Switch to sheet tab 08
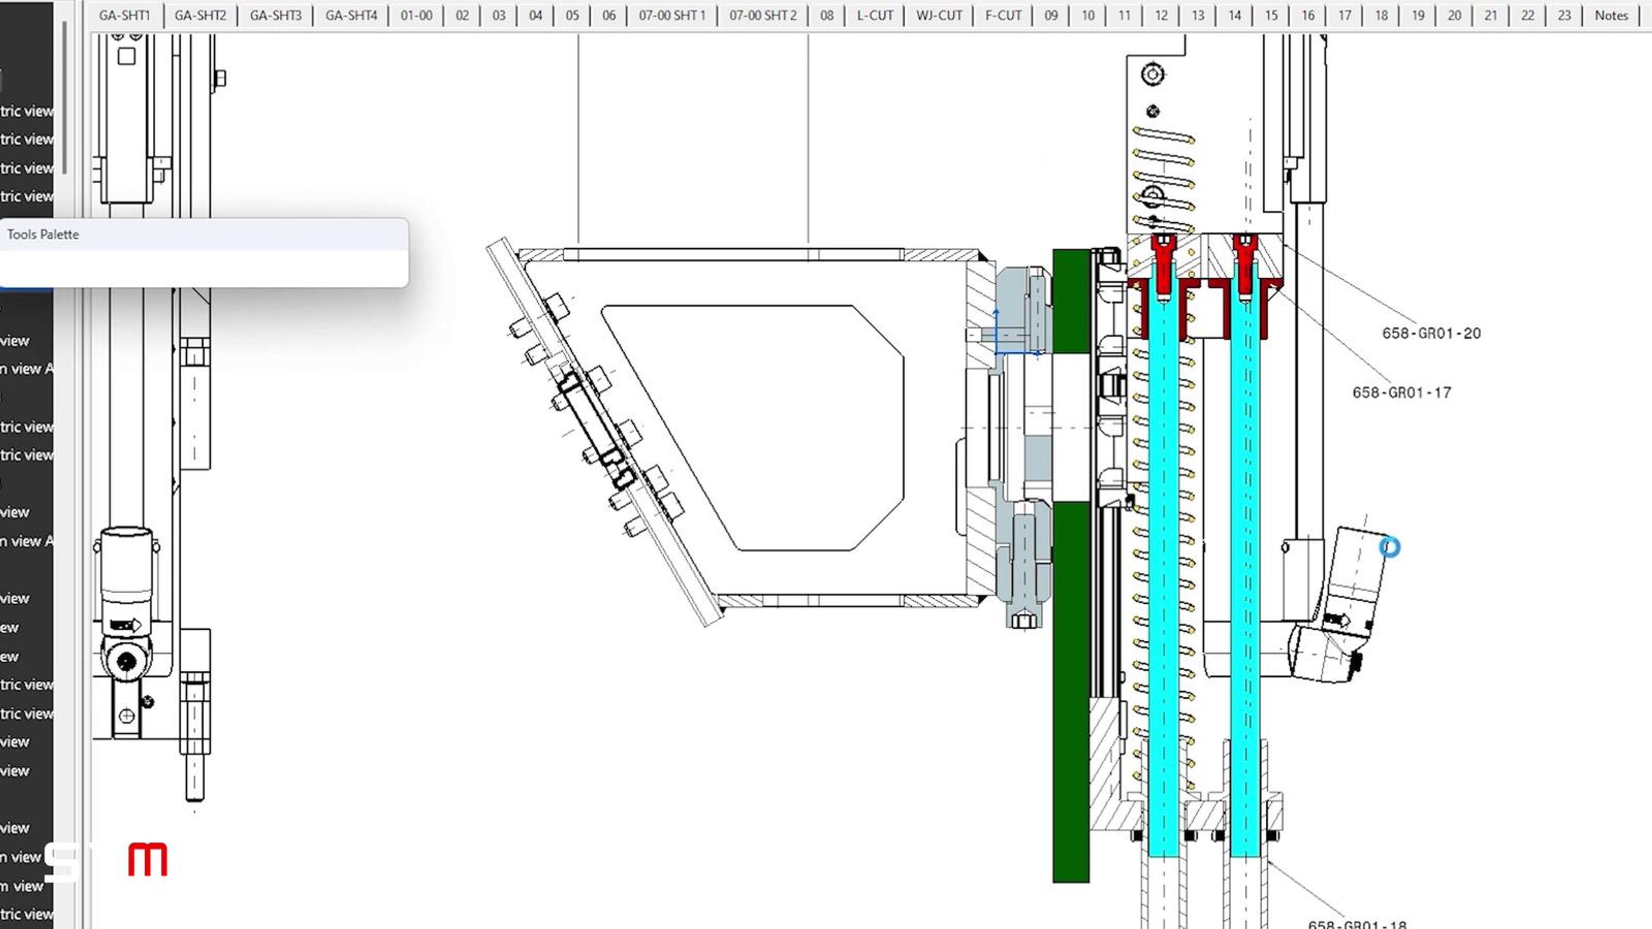The width and height of the screenshot is (1652, 929). (x=826, y=15)
